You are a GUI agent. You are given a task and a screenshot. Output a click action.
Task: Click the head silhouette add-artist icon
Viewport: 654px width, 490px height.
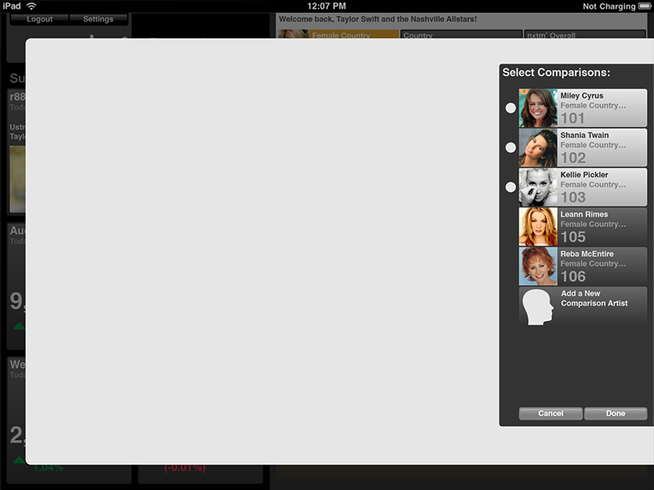click(x=538, y=307)
